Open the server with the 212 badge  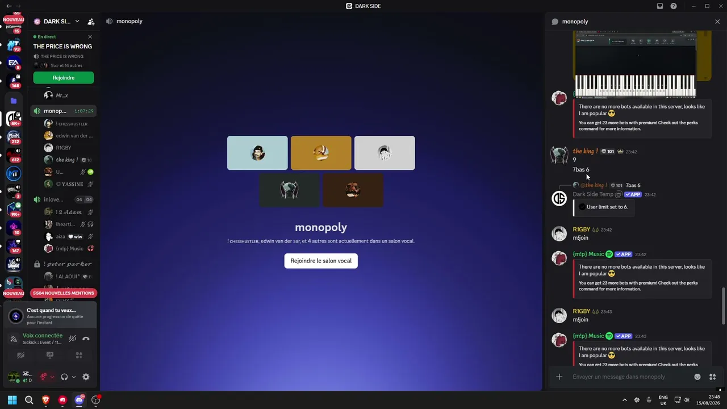[x=14, y=137]
